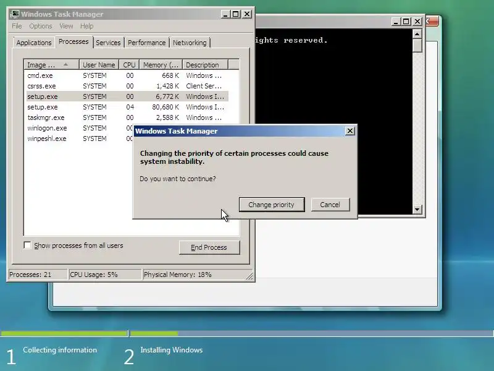Select the winpeshl.exe process row
The height and width of the screenshot is (371, 494).
pyautogui.click(x=79, y=139)
